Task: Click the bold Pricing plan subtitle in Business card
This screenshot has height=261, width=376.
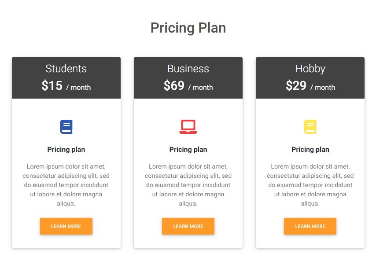Action: coord(188,150)
